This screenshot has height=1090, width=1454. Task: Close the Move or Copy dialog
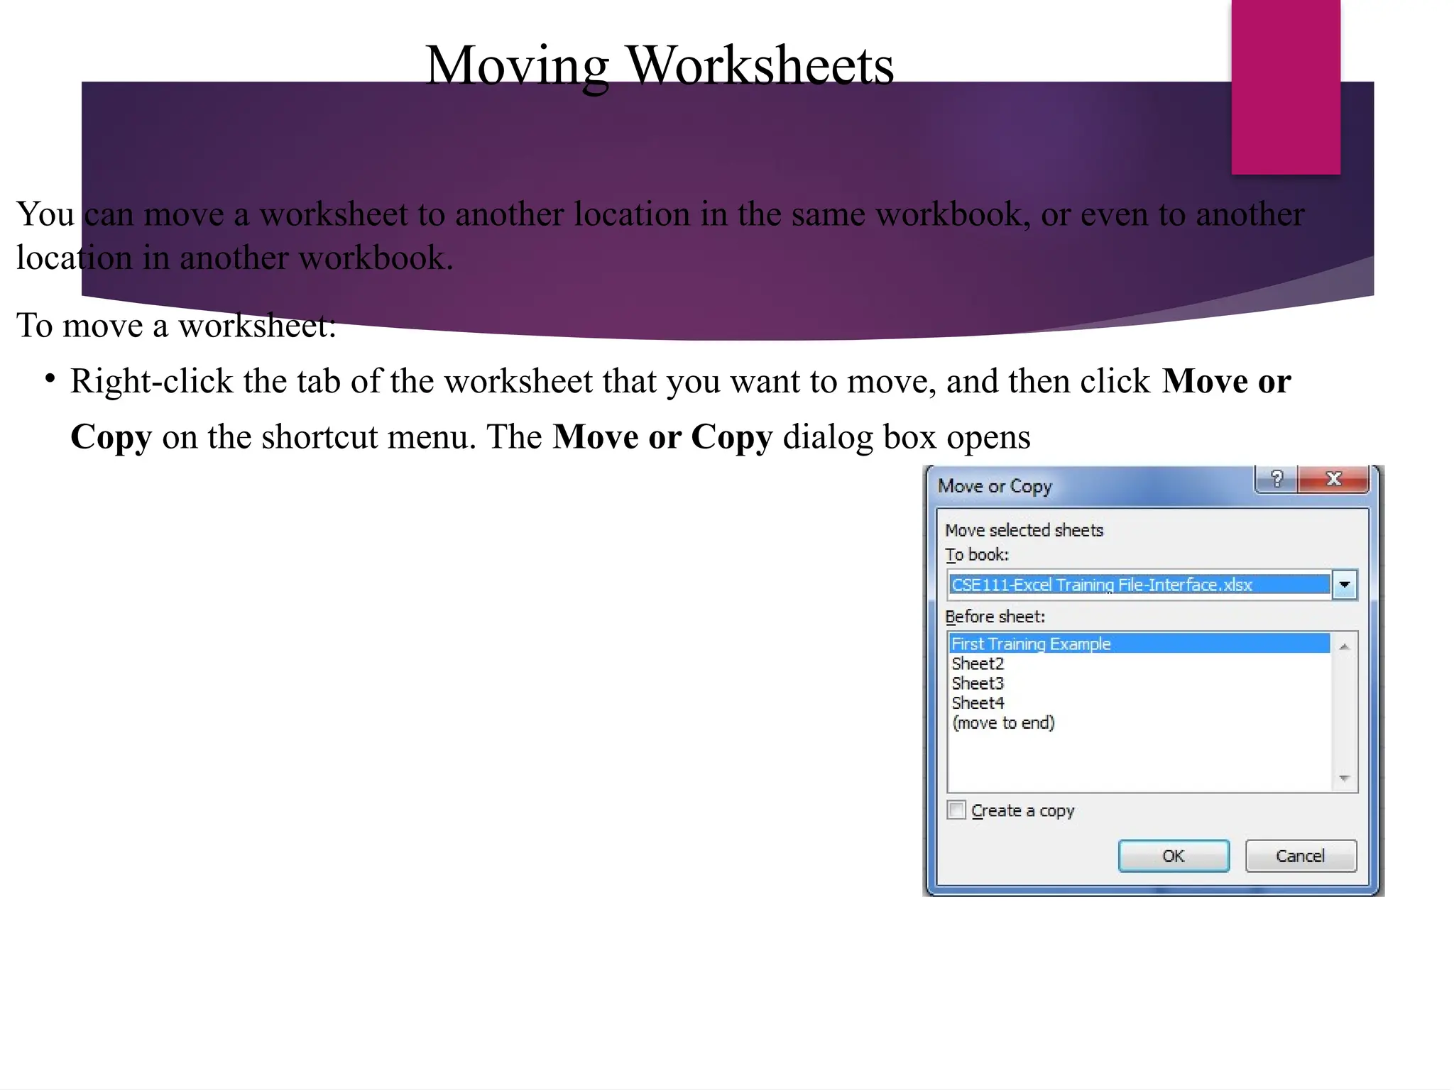1333,479
